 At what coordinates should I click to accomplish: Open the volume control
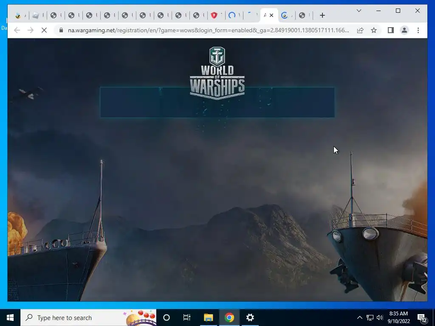[x=380, y=318]
